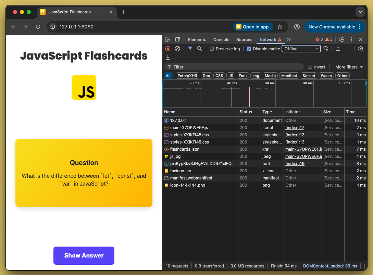
Task: Toggle device toolbar icon in DevTools
Action: [x=177, y=39]
